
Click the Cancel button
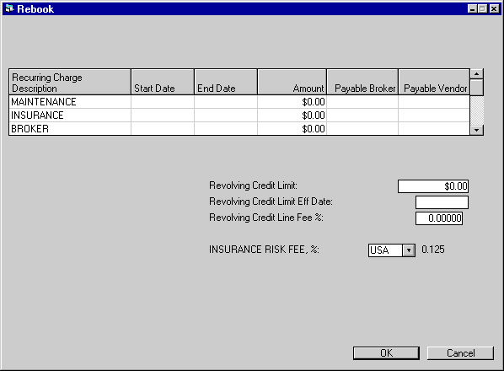pos(460,353)
